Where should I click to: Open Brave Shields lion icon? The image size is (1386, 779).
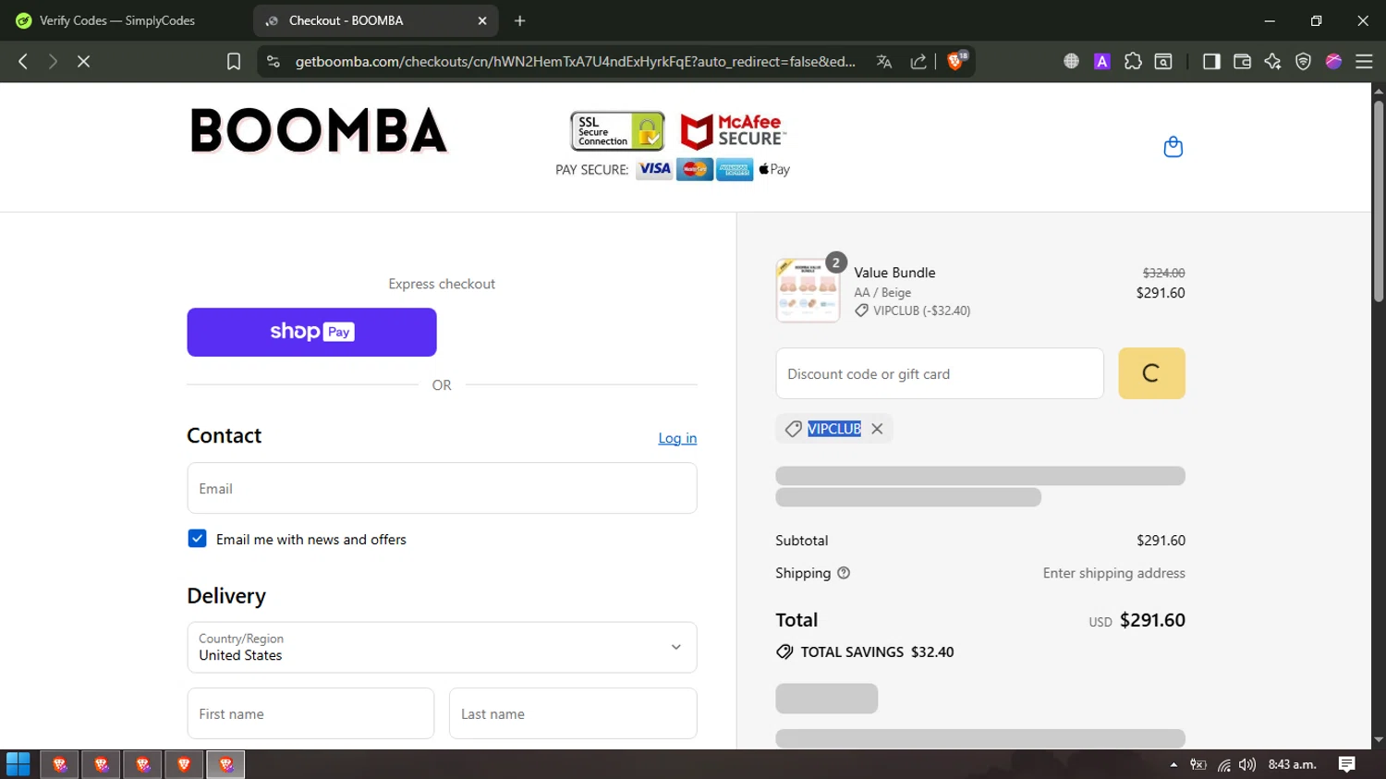click(957, 61)
